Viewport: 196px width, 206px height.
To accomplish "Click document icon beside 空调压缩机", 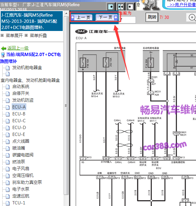I will [8, 176].
